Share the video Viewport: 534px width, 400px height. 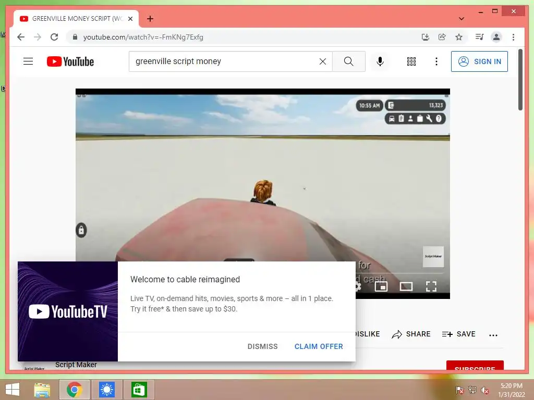tap(411, 334)
